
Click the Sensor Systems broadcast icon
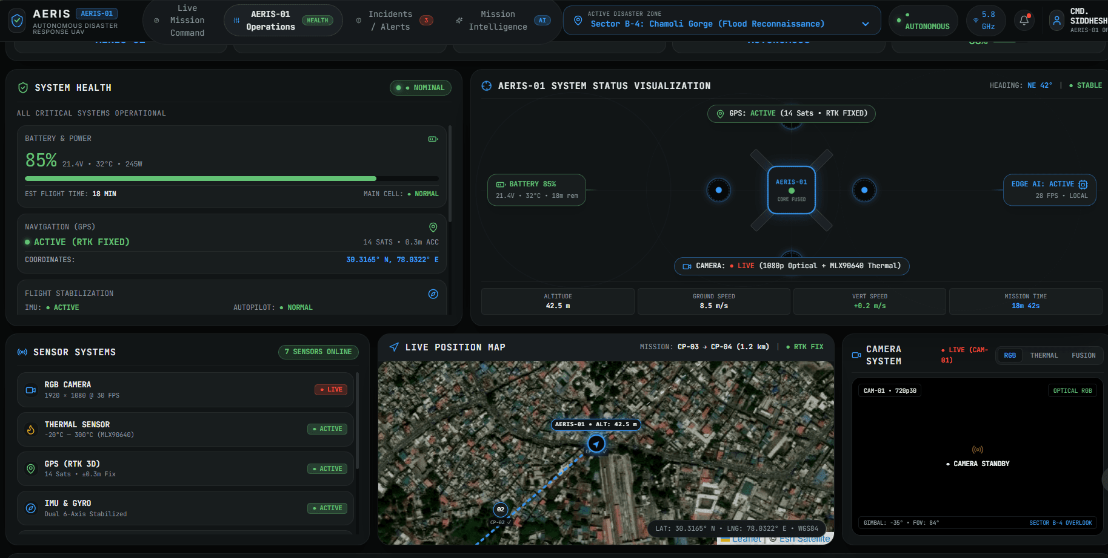click(x=22, y=352)
